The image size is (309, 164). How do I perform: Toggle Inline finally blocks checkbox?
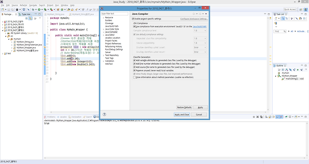(134, 74)
